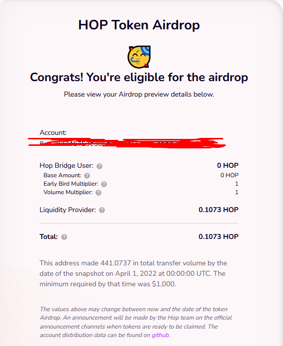Click help icon beside Hop Bridge User
Image resolution: width=283 pixels, height=346 pixels.
click(99, 166)
